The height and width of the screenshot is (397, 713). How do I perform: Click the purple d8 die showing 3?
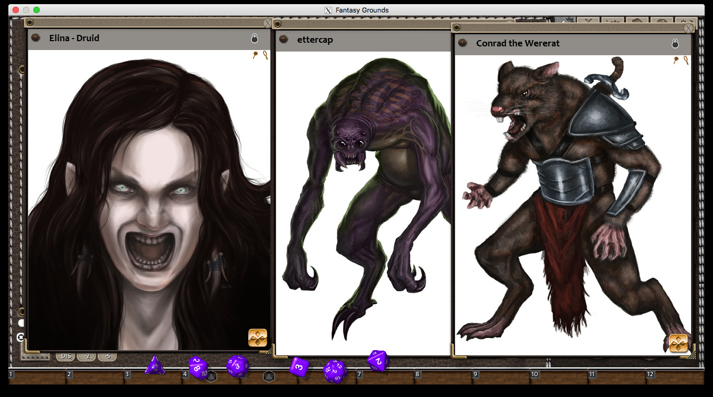tap(237, 366)
